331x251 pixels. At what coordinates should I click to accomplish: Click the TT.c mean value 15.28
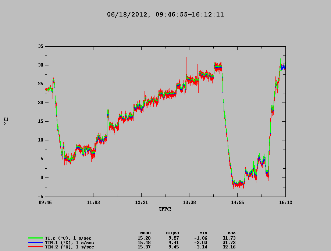coord(144,238)
